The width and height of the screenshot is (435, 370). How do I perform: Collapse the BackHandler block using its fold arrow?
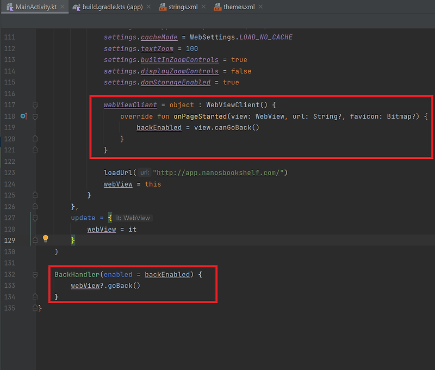(34, 274)
